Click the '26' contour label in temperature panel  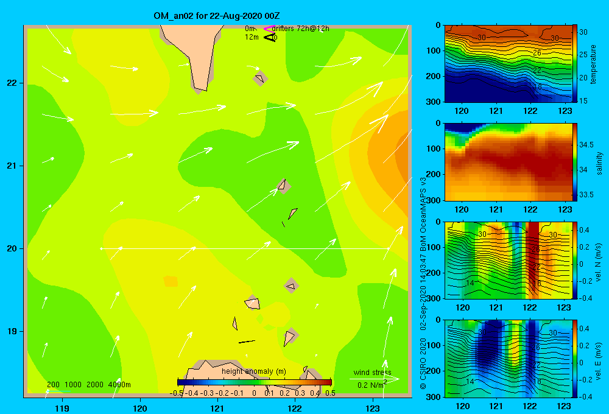(537, 52)
